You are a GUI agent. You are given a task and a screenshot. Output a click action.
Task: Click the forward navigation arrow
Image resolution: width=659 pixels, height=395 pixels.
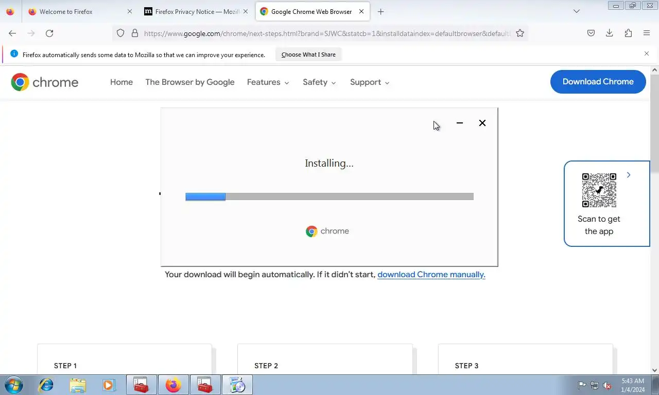31,33
